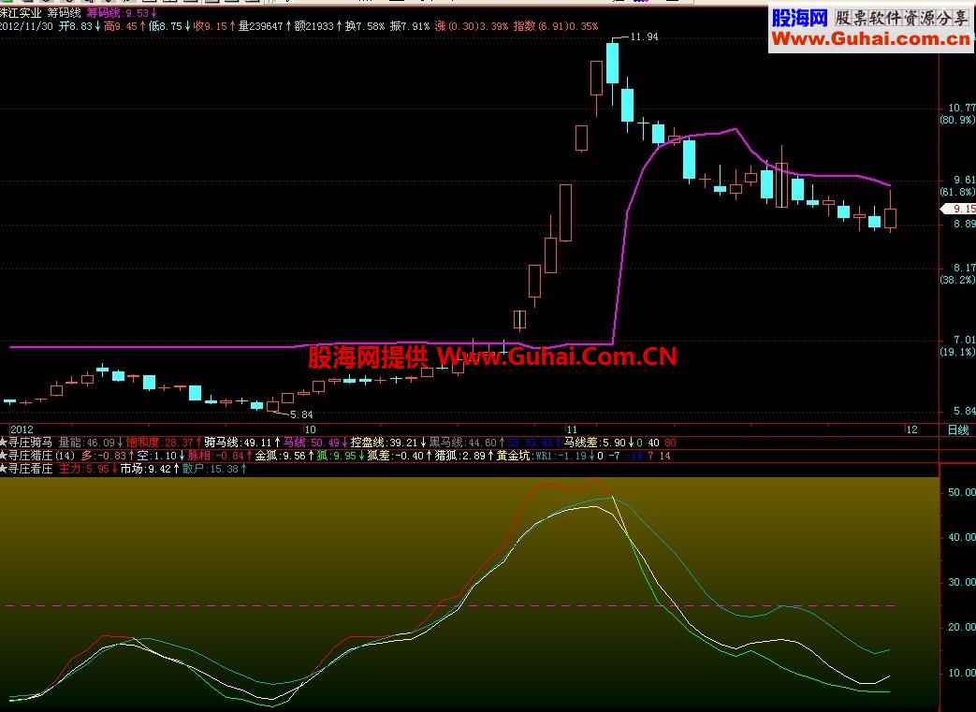The image size is (976, 712).
Task: Click the turnover amount 额21933
Action: pyautogui.click(x=319, y=26)
